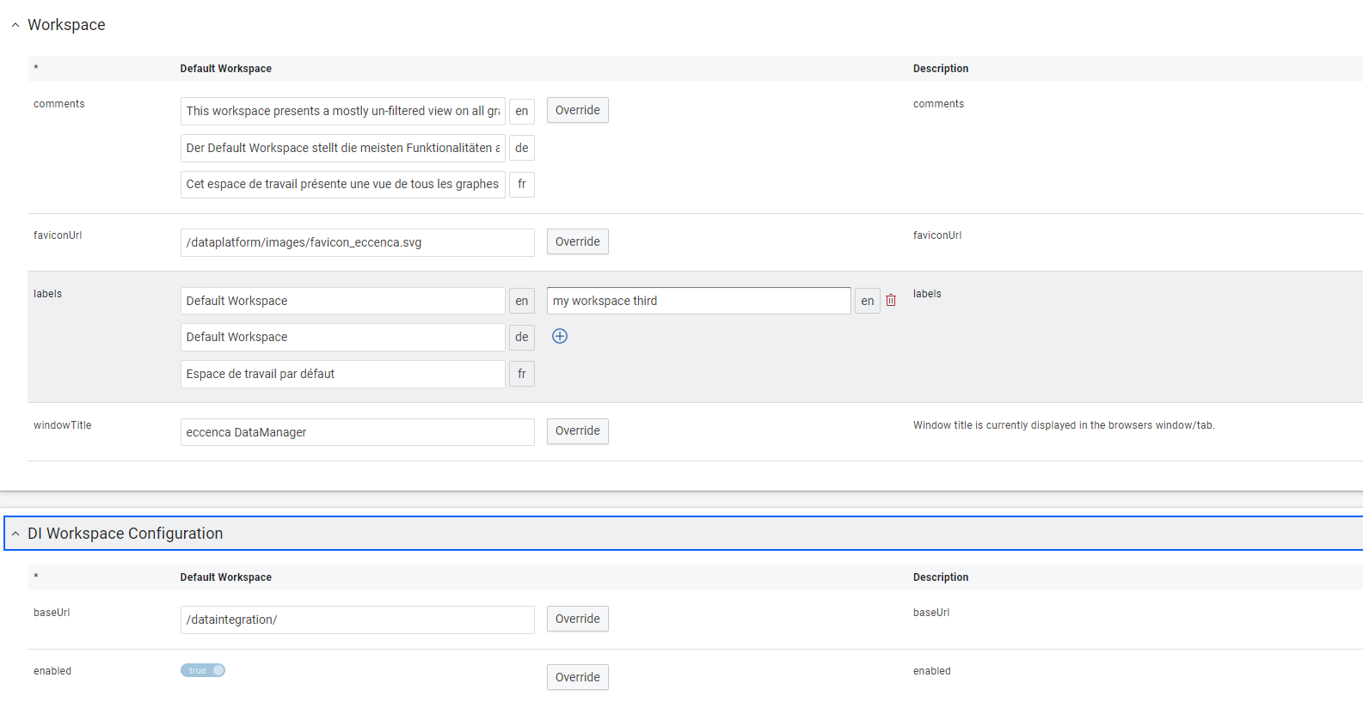Click the 'comments' property name on left

point(59,104)
